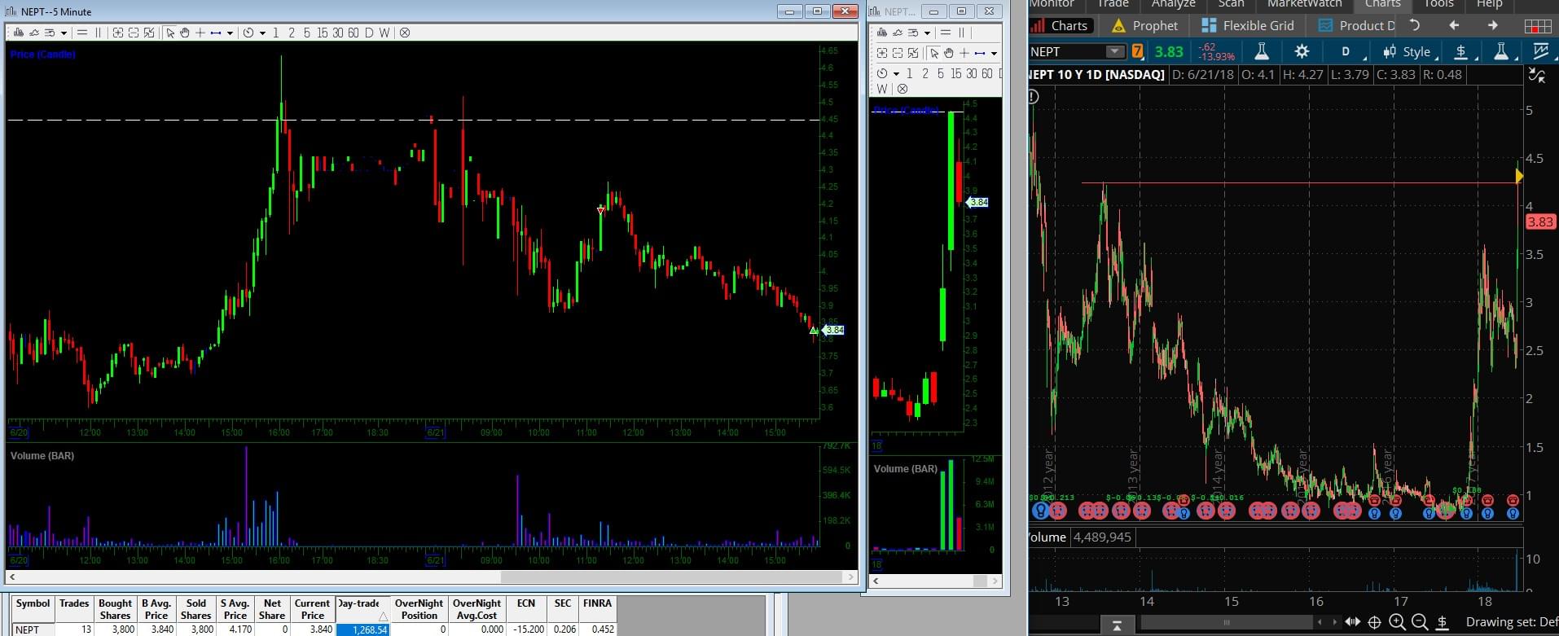
Task: Click the zoom out icon in 5 Minute chart toolbar
Action: (134, 33)
